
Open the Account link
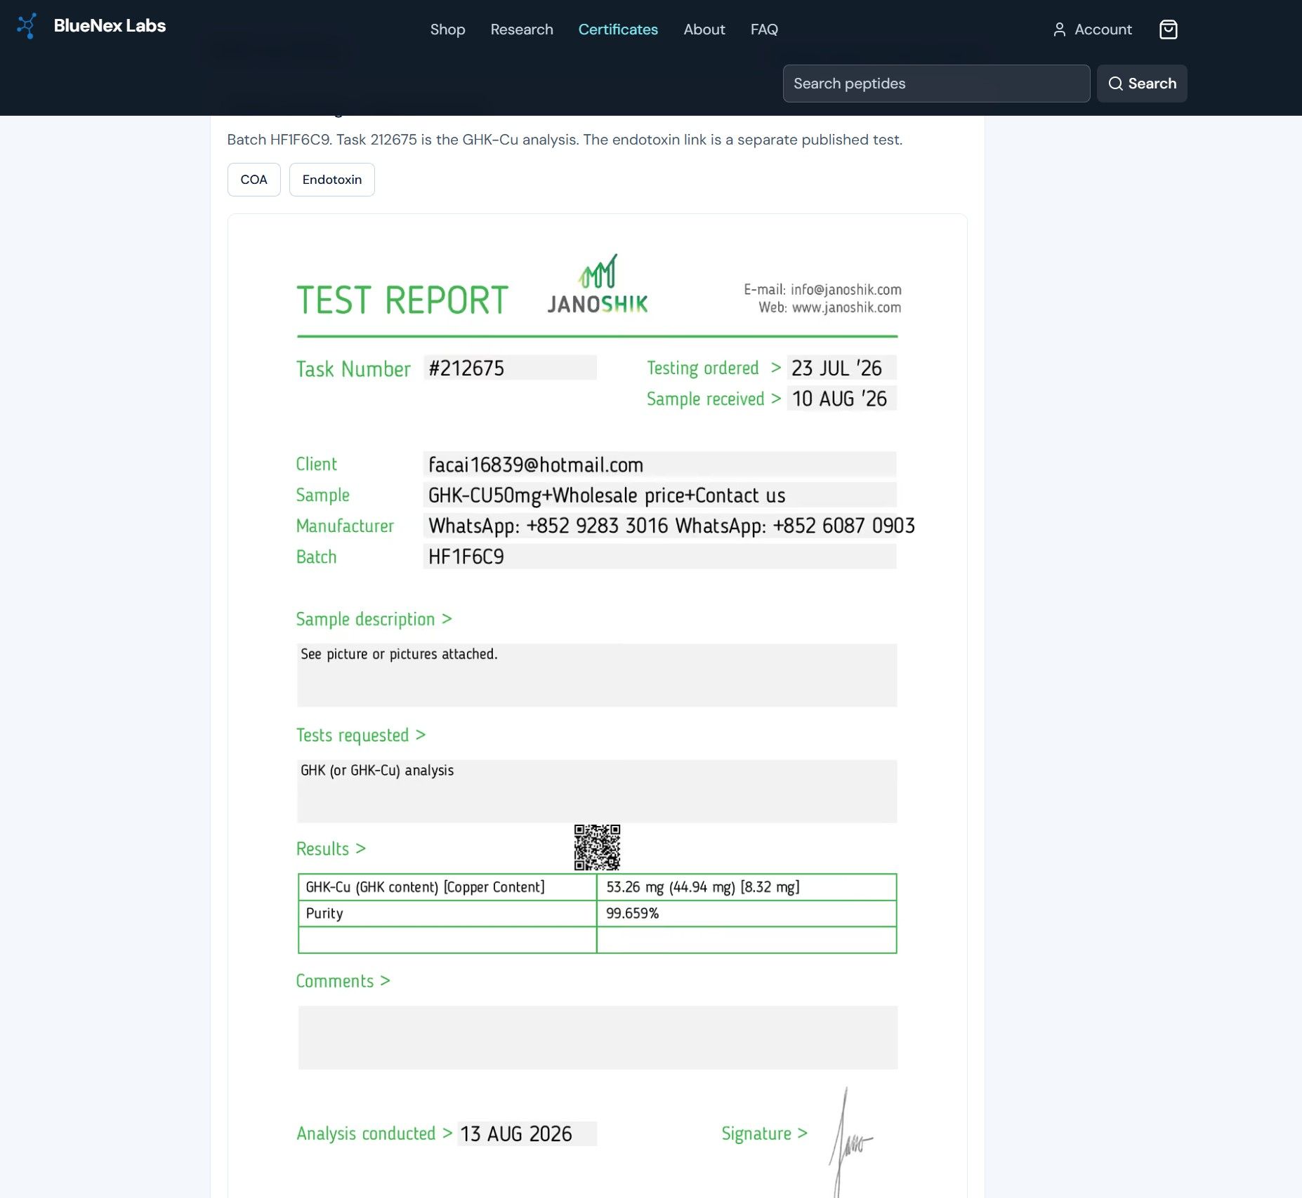pyautogui.click(x=1093, y=29)
